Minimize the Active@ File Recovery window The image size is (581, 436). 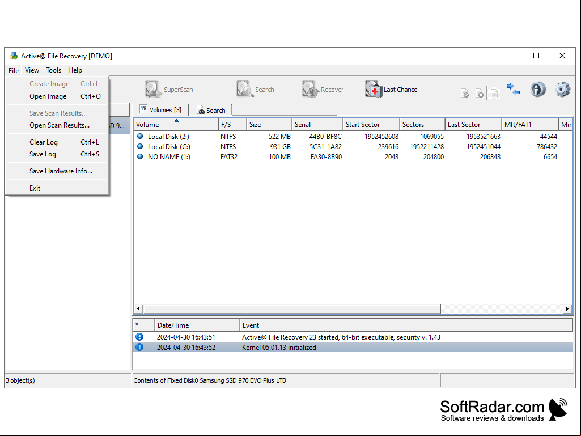(511, 56)
